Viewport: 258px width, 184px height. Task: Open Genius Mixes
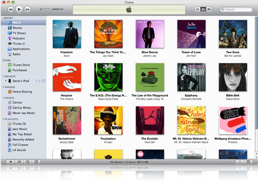24,108
